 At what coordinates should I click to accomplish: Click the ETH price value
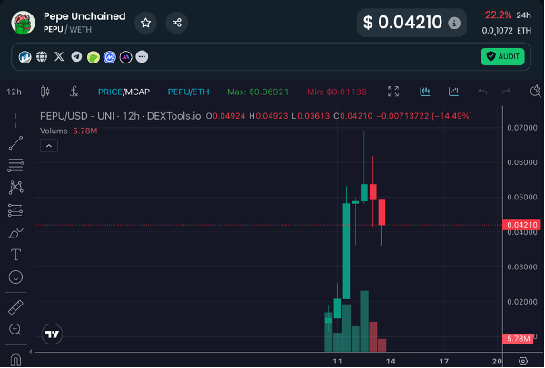coord(507,31)
